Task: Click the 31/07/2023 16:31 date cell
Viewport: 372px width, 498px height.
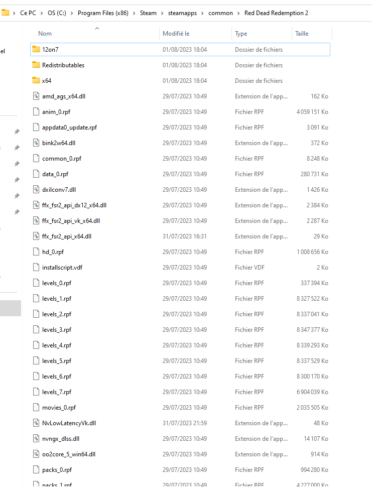Action: tap(185, 236)
